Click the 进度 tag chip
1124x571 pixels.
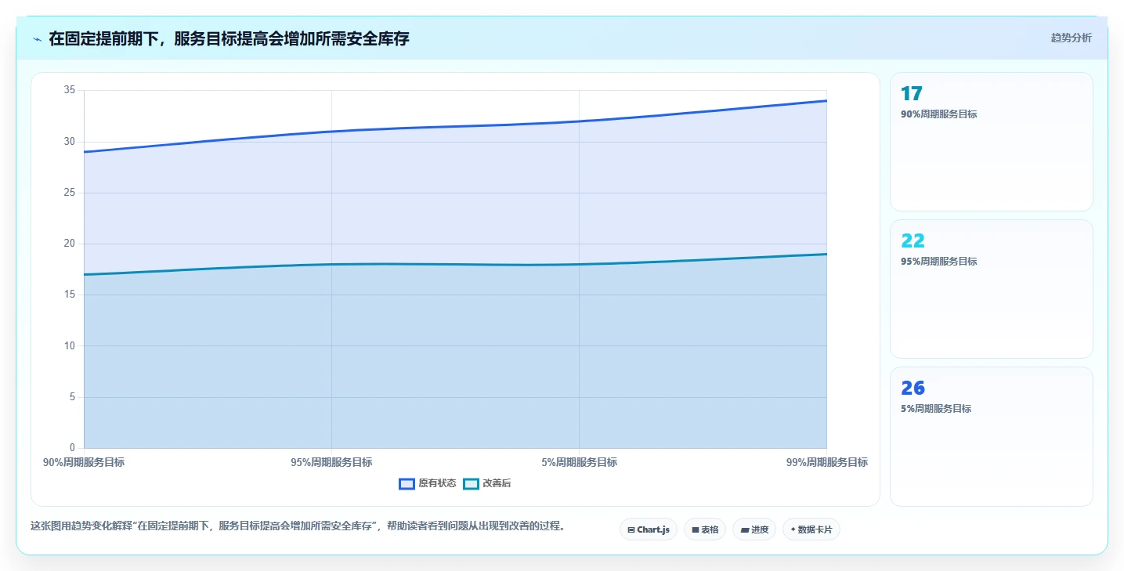[x=754, y=529]
